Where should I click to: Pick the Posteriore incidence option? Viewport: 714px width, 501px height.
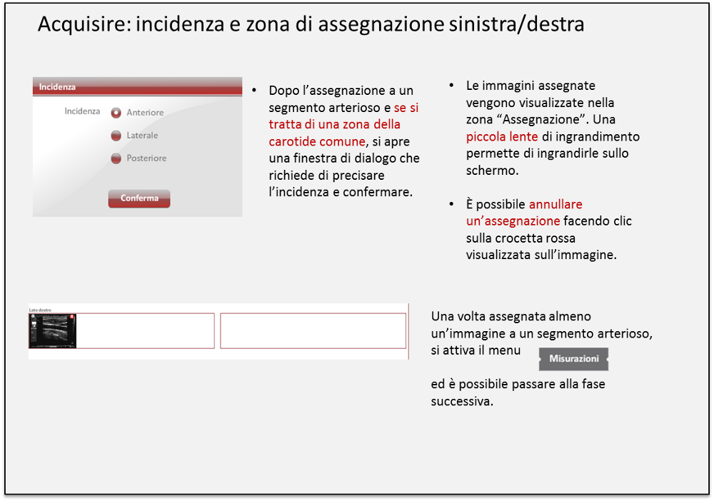pos(116,158)
